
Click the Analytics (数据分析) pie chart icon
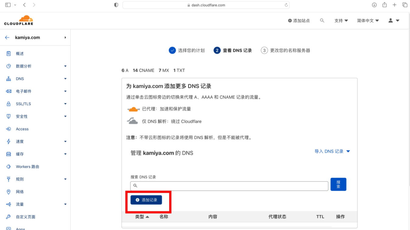pyautogui.click(x=9, y=66)
